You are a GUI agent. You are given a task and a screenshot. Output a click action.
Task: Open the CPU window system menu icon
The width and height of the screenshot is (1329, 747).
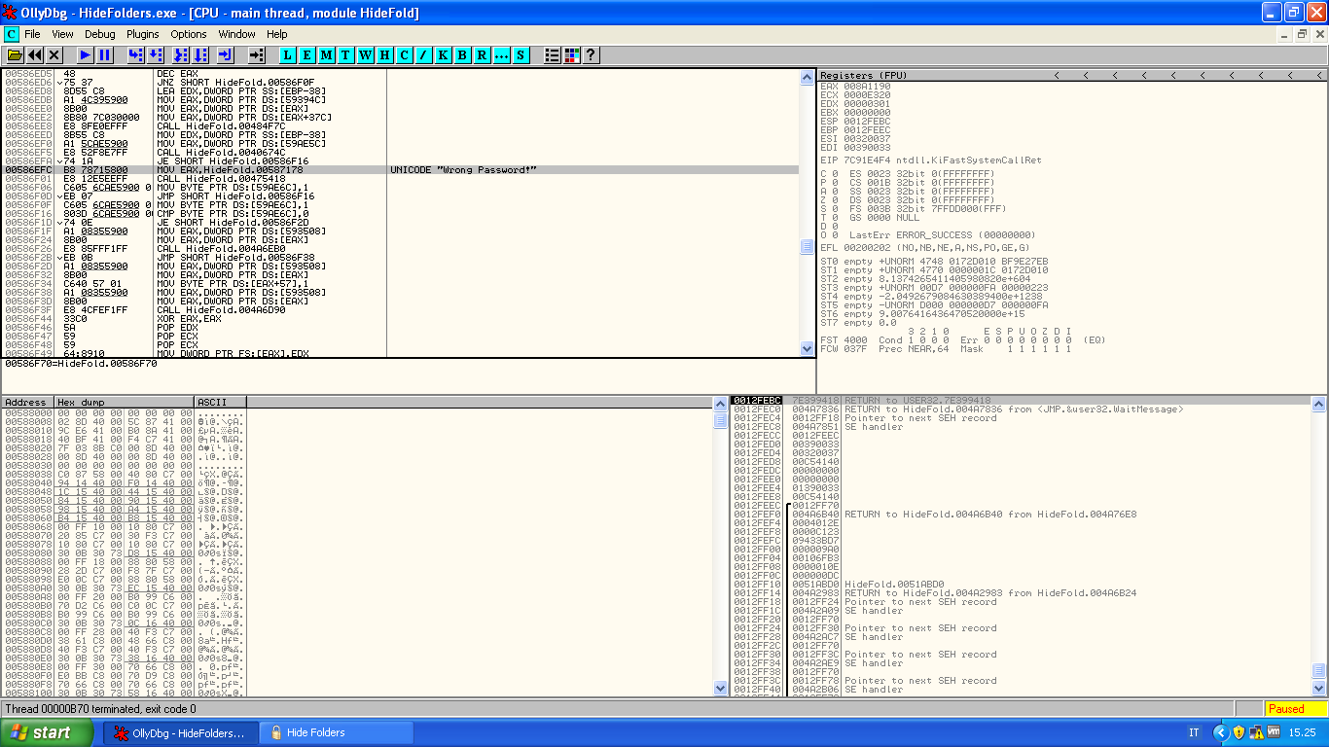[12, 34]
